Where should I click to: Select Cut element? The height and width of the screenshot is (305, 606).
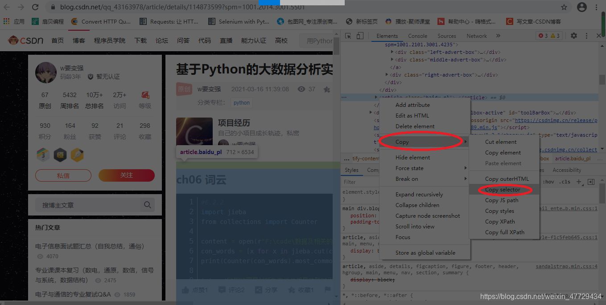[504, 142]
